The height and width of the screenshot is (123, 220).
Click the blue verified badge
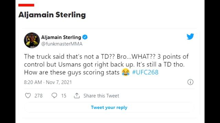pyautogui.click(x=85, y=37)
